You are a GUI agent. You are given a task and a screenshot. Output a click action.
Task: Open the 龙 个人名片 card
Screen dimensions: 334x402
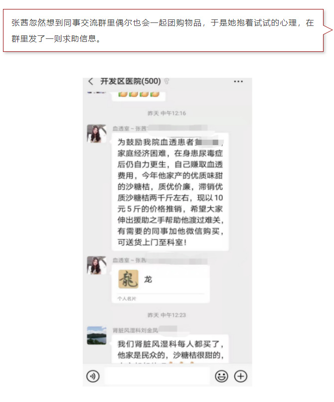coord(161,284)
